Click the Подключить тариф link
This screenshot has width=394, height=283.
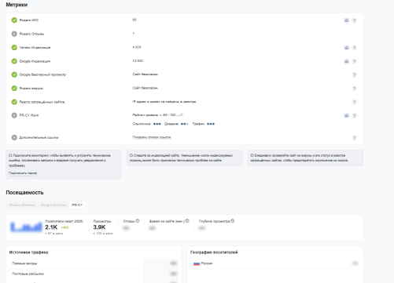coord(23,173)
